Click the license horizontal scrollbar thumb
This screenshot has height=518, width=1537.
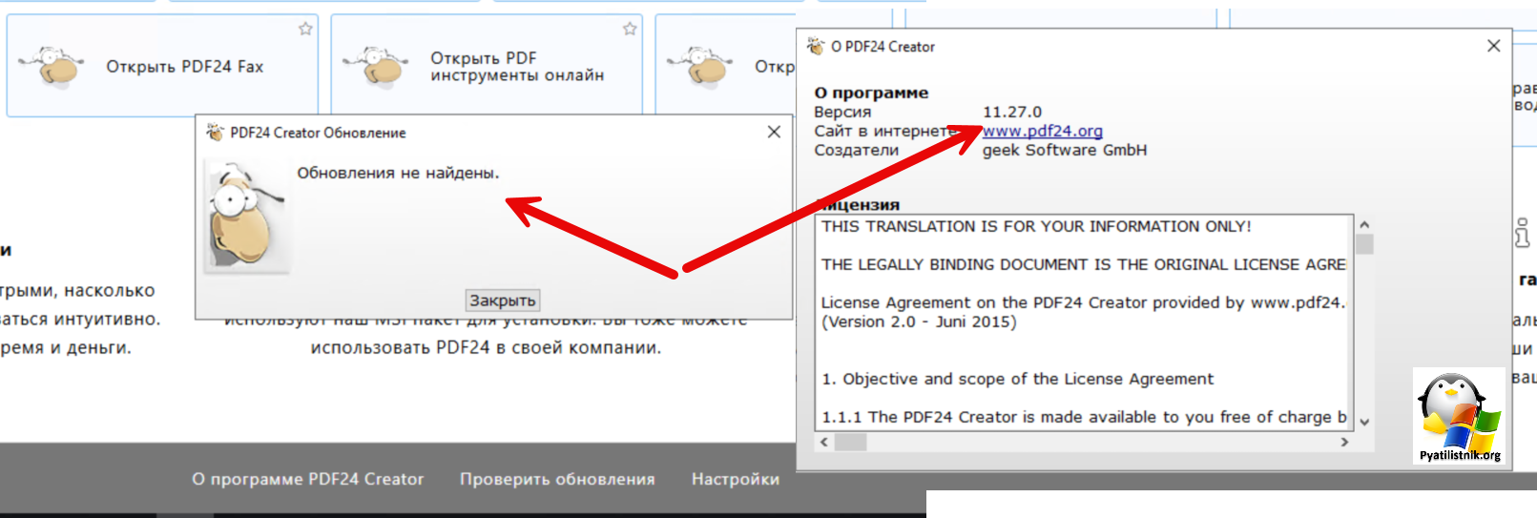click(x=850, y=442)
